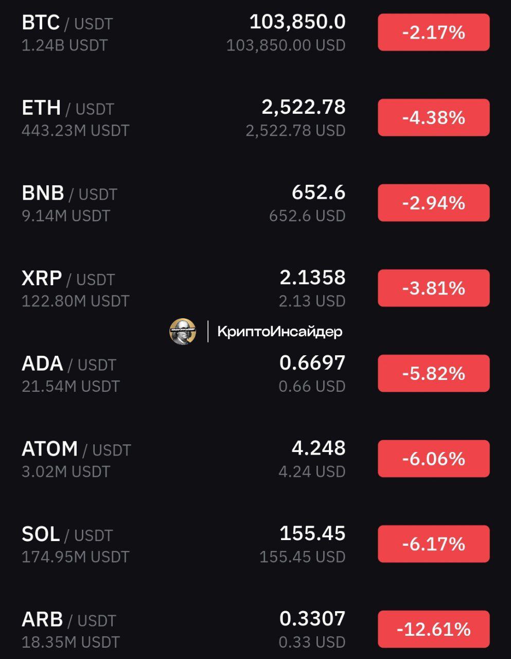Tap the SOL -6.17% change badge
Image resolution: width=511 pixels, height=659 pixels.
click(x=433, y=544)
